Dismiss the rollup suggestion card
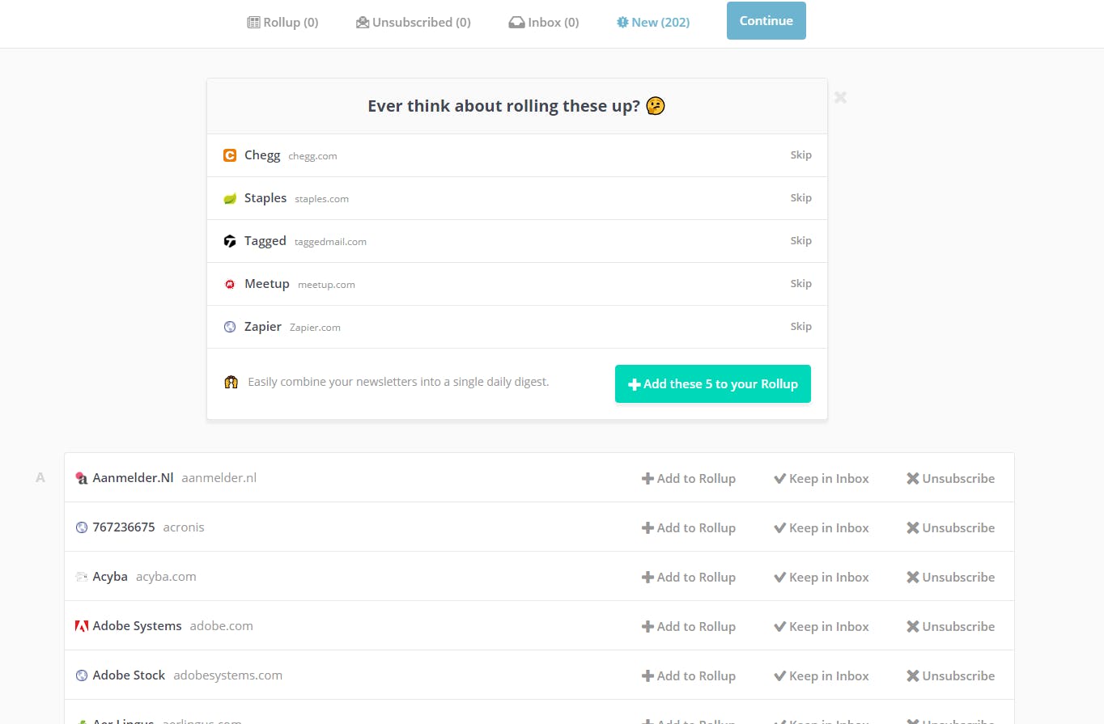Viewport: 1104px width, 724px height. [x=840, y=97]
